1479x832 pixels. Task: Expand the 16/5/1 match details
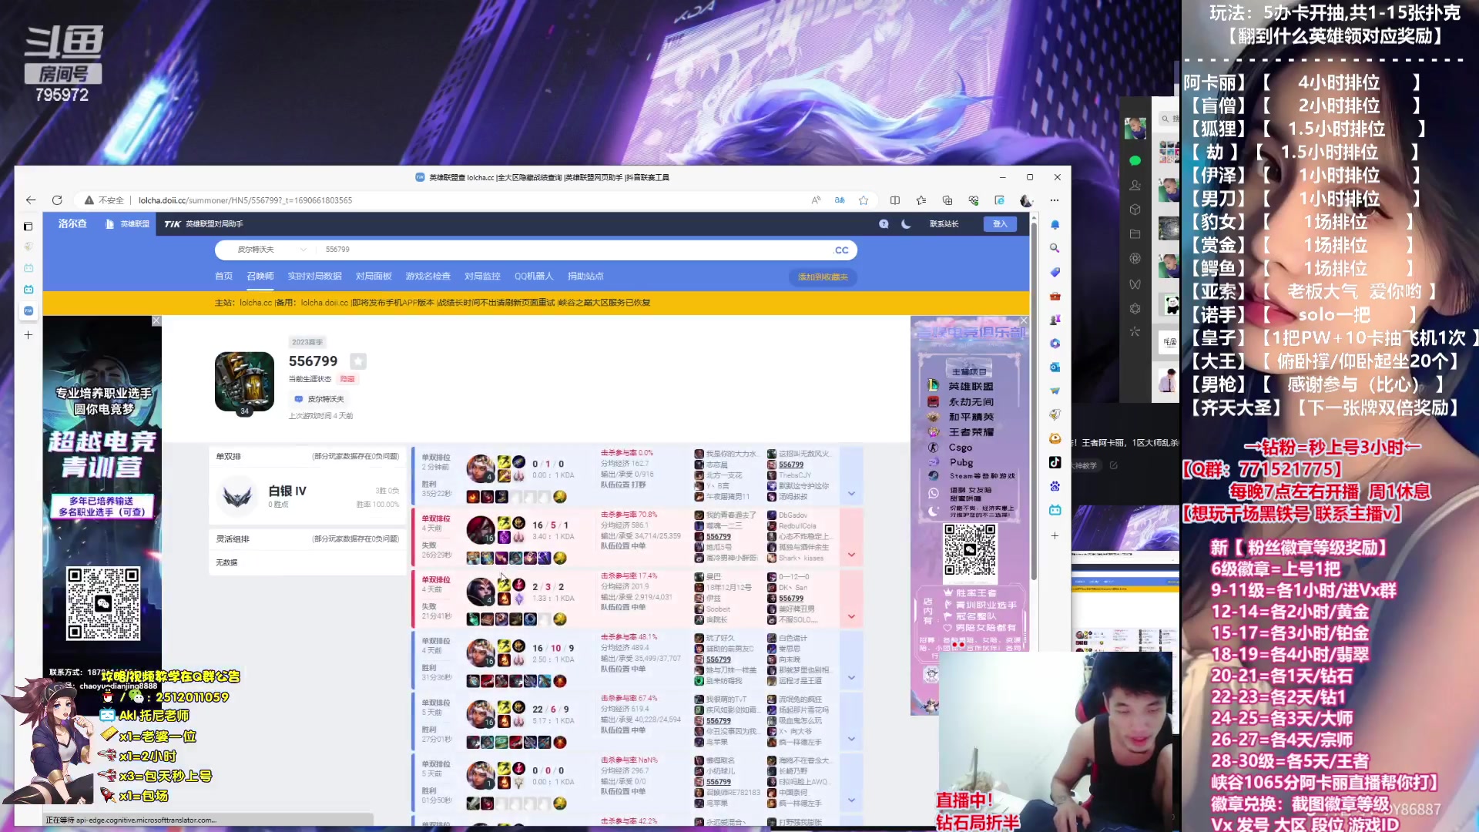851,555
